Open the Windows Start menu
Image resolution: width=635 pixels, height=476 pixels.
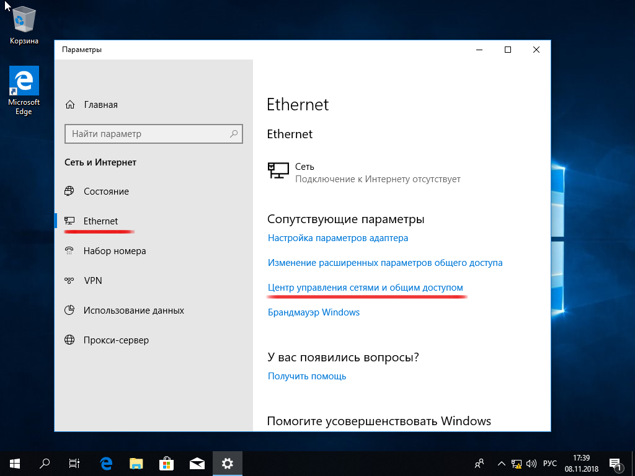15,464
